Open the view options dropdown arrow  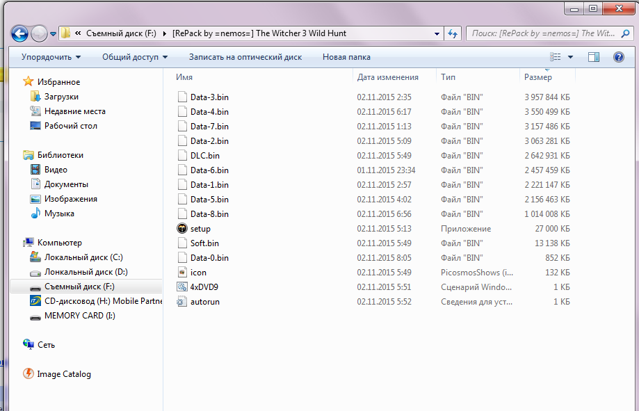coord(570,57)
